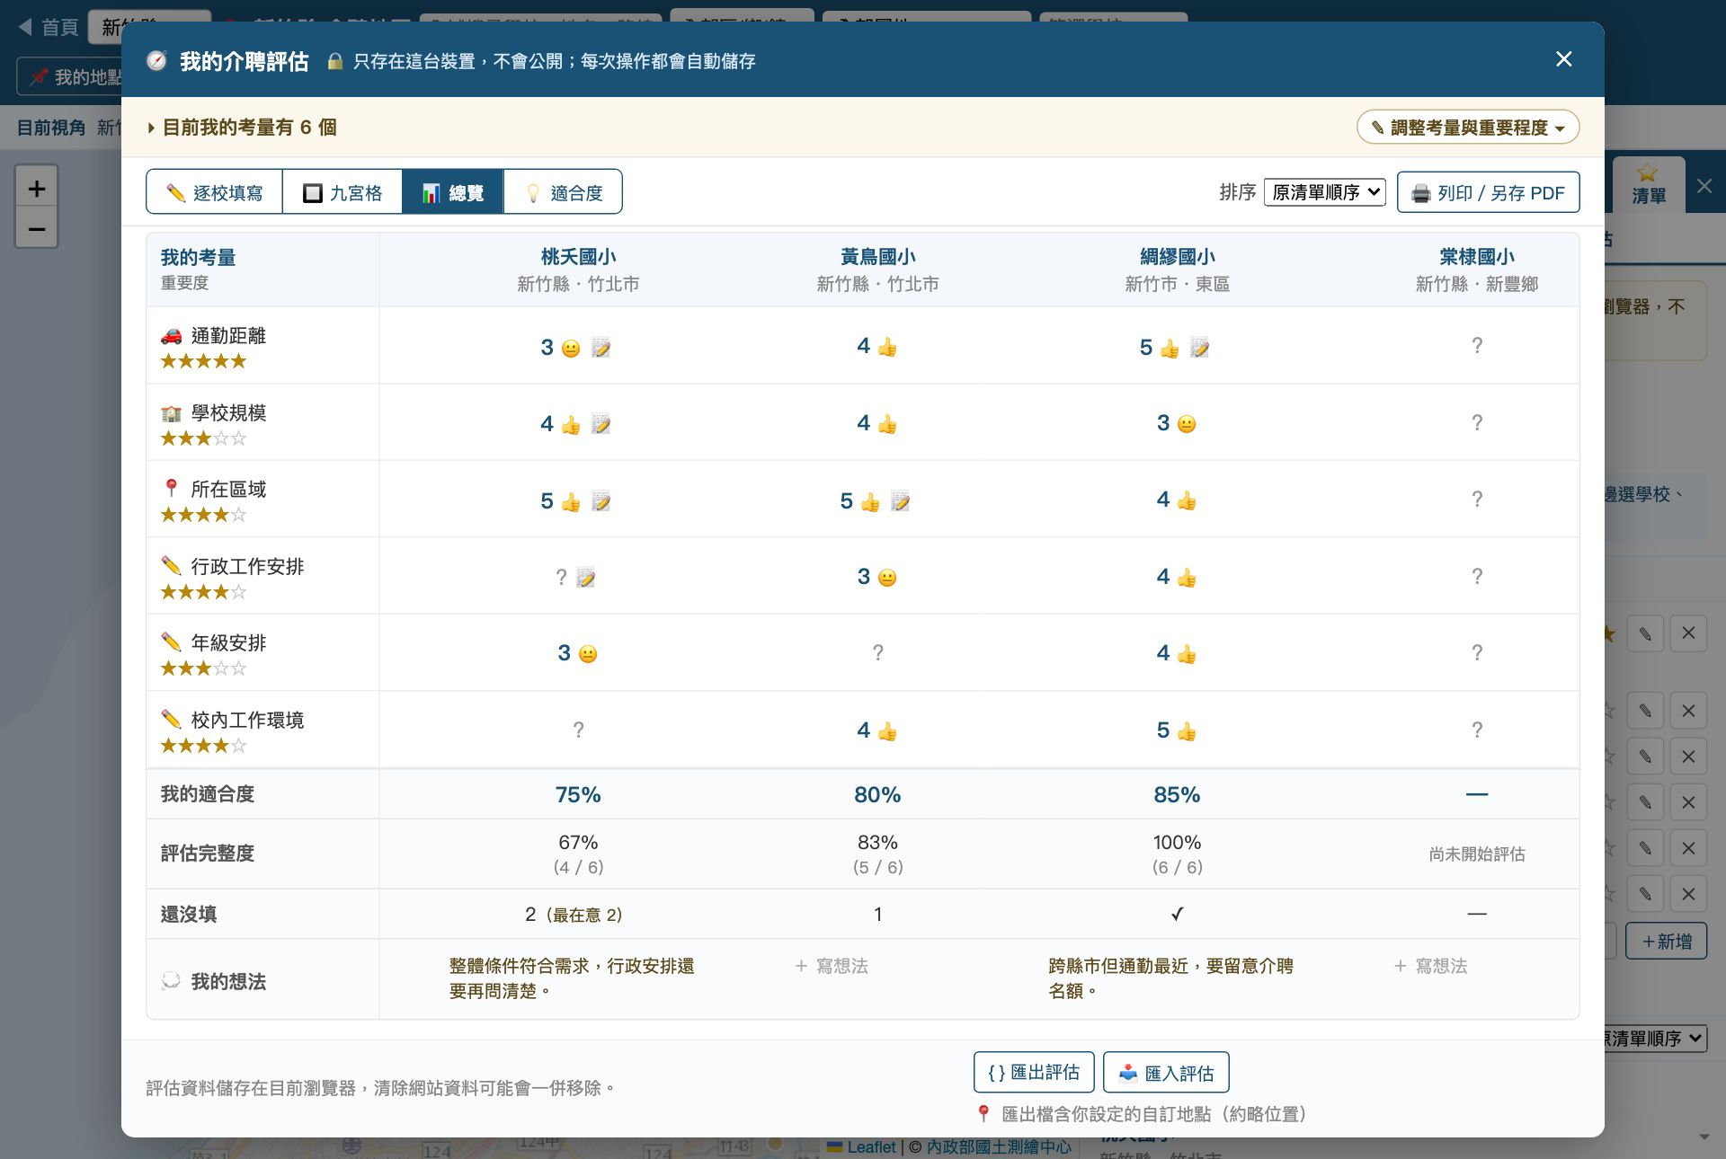Click 學校規模 star importance rating

[x=203, y=438]
